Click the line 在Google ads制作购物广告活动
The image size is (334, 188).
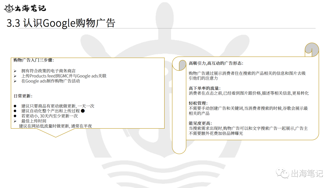(50, 81)
